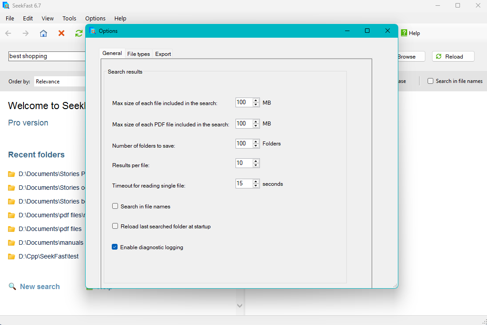Screen dimensions: 487x325
Task: Click the back navigation arrow
Action: [8, 33]
